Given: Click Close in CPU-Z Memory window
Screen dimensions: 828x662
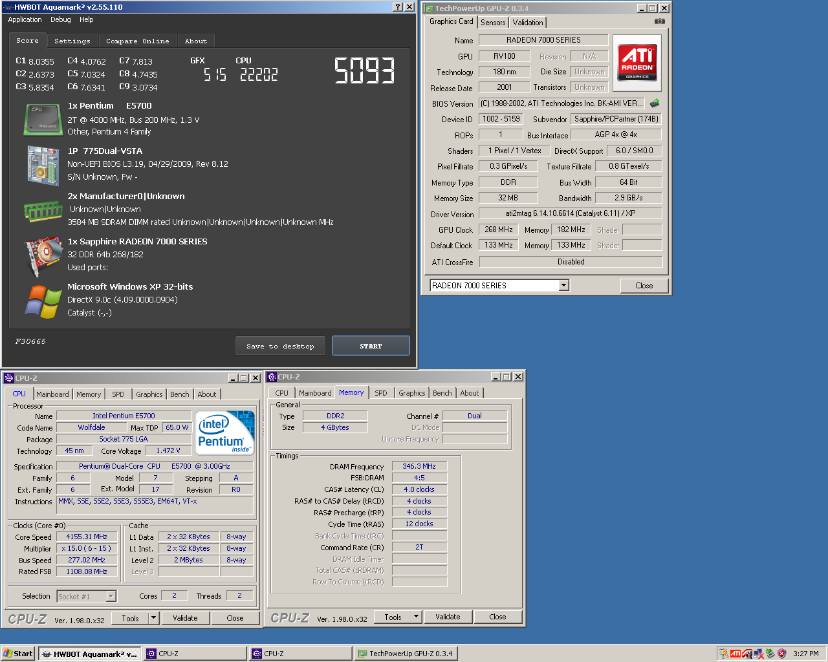Looking at the screenshot, I should pyautogui.click(x=497, y=617).
